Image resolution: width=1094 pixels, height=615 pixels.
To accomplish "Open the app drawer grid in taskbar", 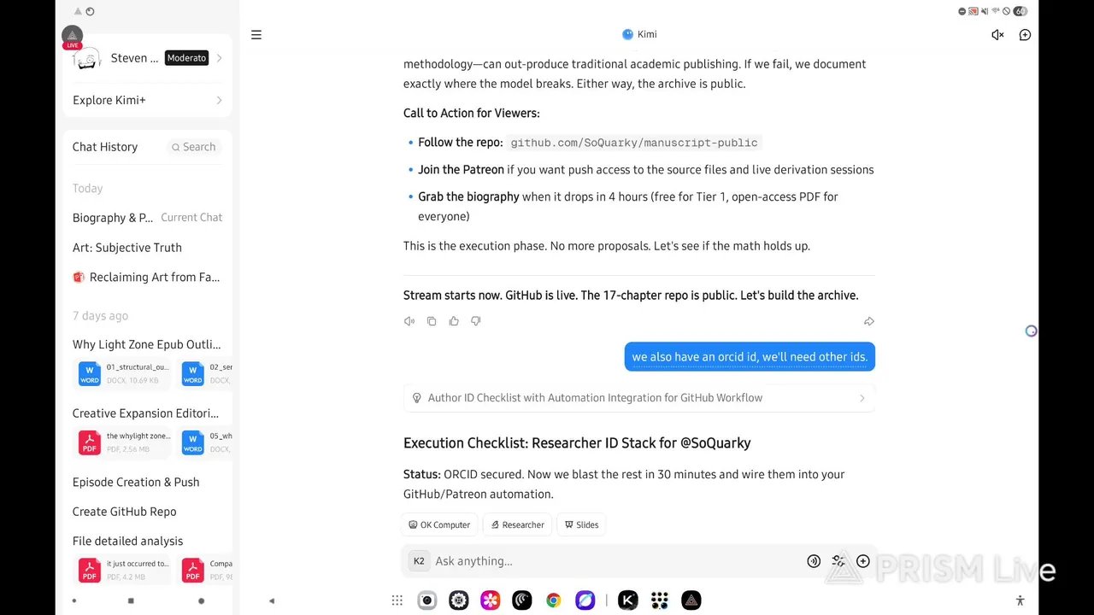I will (397, 601).
